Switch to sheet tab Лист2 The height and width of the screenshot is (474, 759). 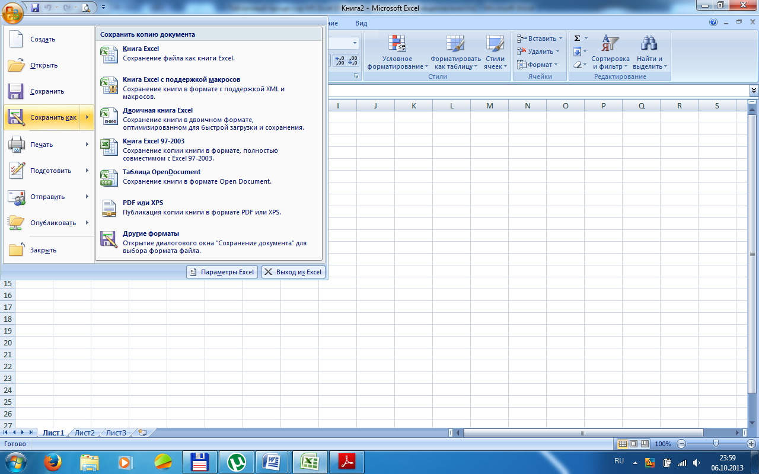coord(84,433)
